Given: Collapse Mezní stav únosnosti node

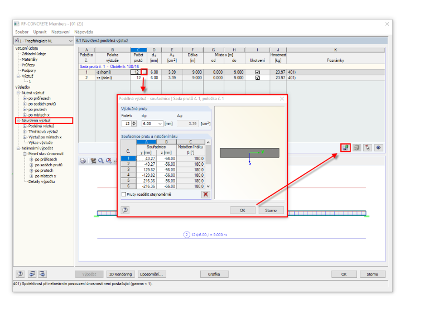Looking at the screenshot, I should pos(25,154).
